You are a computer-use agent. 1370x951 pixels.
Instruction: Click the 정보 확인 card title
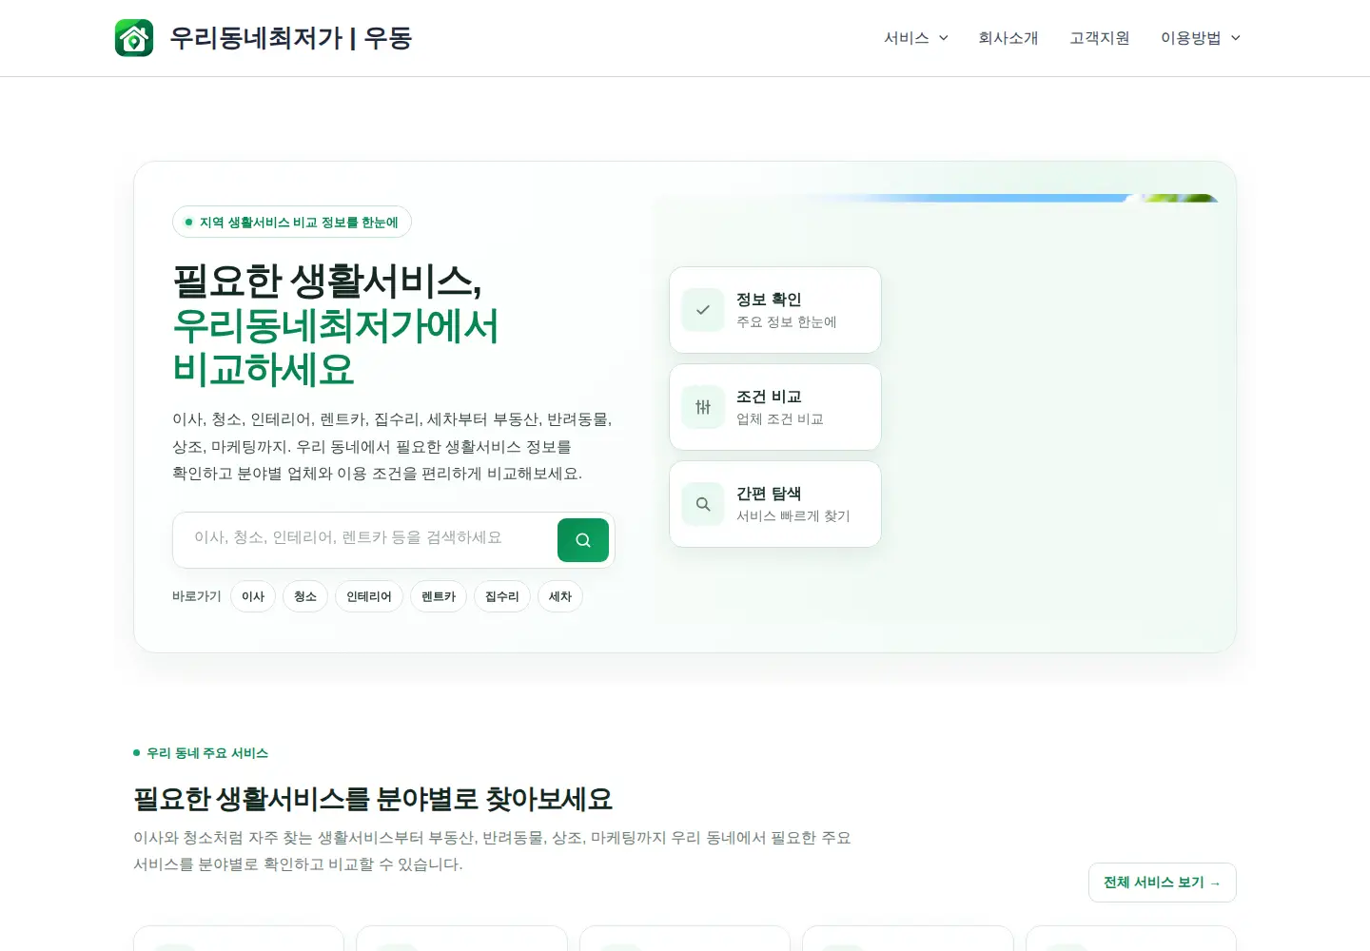(769, 300)
